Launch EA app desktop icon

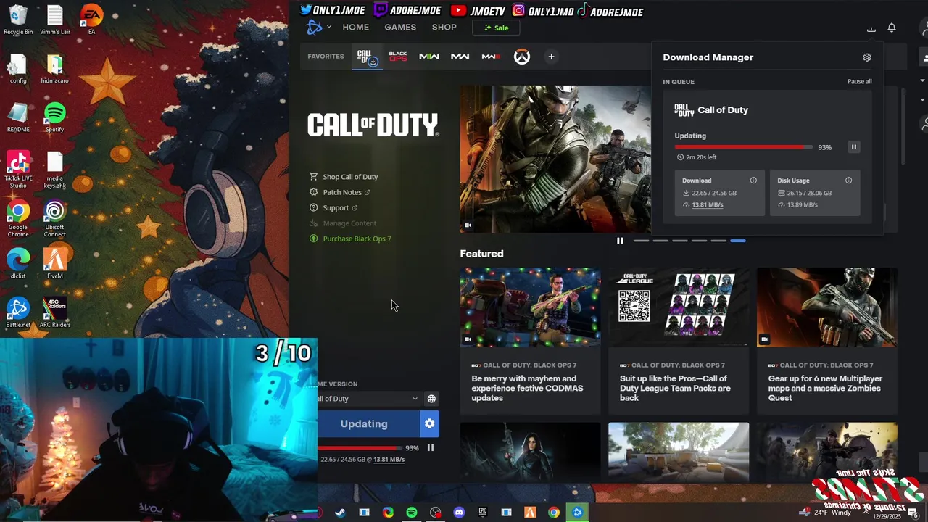[91, 20]
